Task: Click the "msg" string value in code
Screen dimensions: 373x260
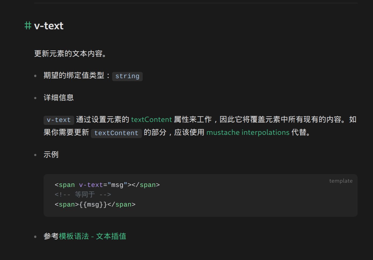Action: (x=117, y=185)
